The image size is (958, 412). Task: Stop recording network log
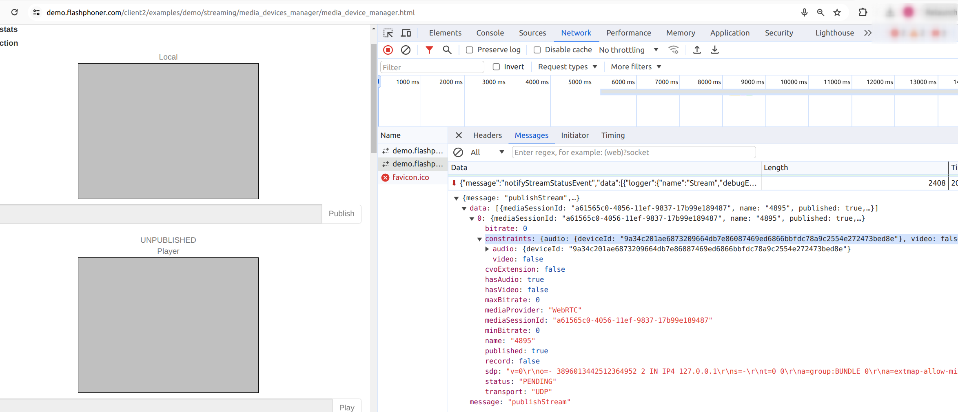(388, 50)
